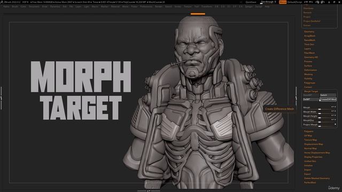Viewport: 342px width, 192px height.
Task: Collapse the Morph Target subpalette
Action: click(x=311, y=91)
